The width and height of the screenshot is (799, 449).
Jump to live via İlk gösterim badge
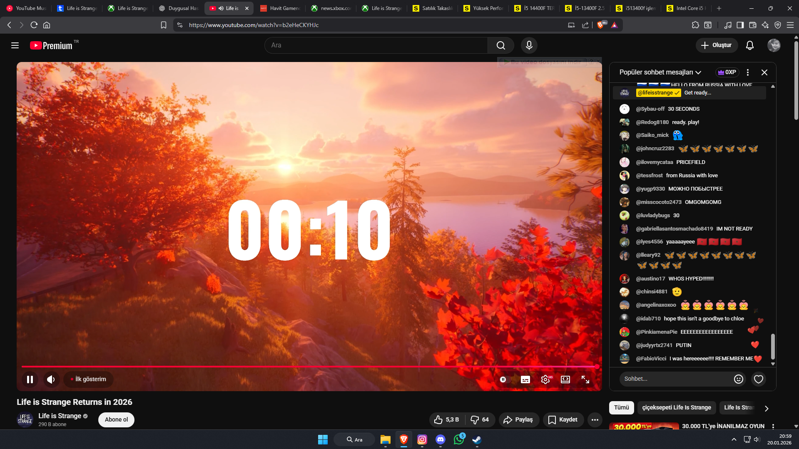coord(88,380)
